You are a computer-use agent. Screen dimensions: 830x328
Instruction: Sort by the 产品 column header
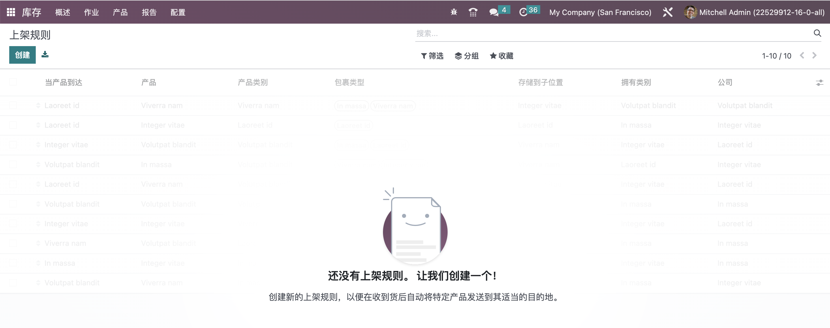pos(149,83)
